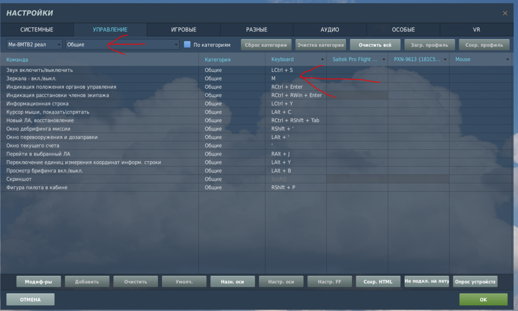Click the RCtrl + Enter binding cell
This screenshot has width=518, height=311.
click(x=296, y=87)
